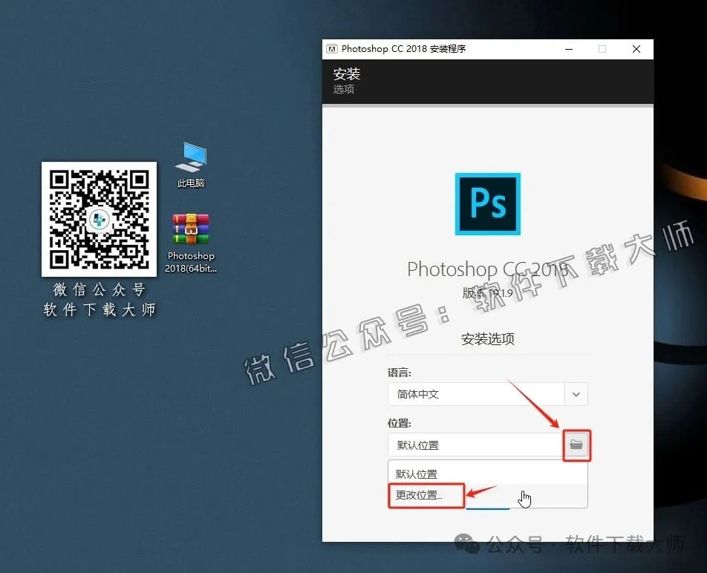
Task: Click the 选项 label under 安装
Action: pos(342,90)
